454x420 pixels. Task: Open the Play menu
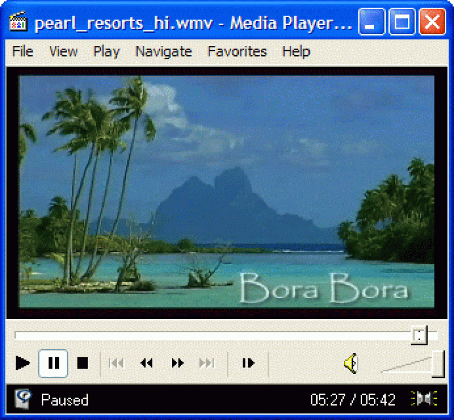tap(106, 52)
